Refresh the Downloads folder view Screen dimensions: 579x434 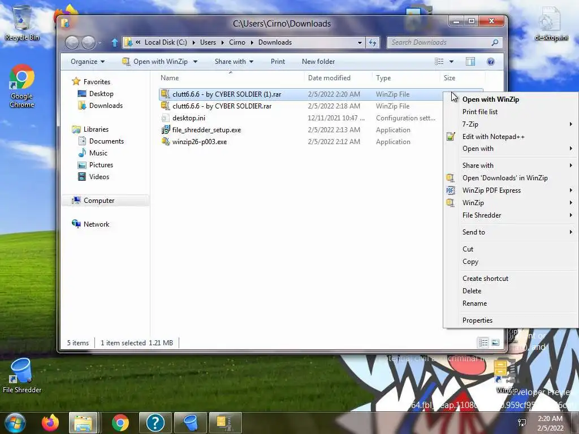pyautogui.click(x=373, y=42)
